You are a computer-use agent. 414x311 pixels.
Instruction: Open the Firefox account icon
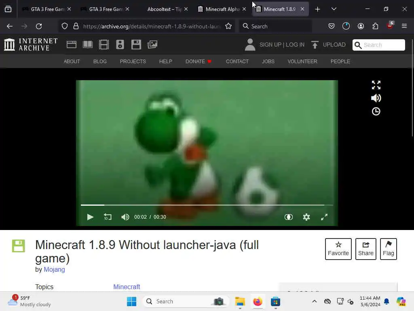point(361,26)
